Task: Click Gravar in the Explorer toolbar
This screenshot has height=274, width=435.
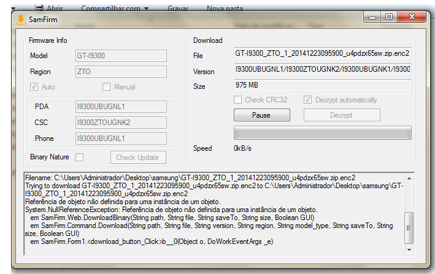Action: point(178,9)
